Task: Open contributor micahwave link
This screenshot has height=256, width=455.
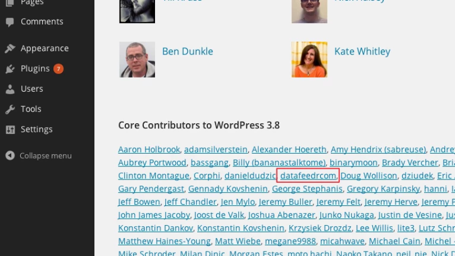Action: [x=342, y=241]
